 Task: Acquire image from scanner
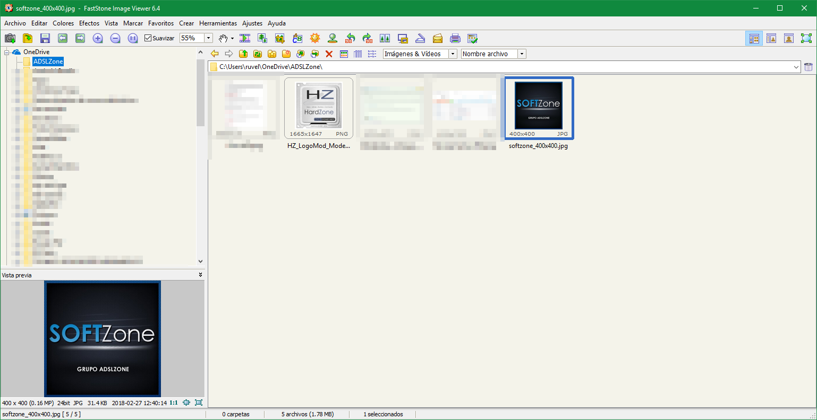420,38
